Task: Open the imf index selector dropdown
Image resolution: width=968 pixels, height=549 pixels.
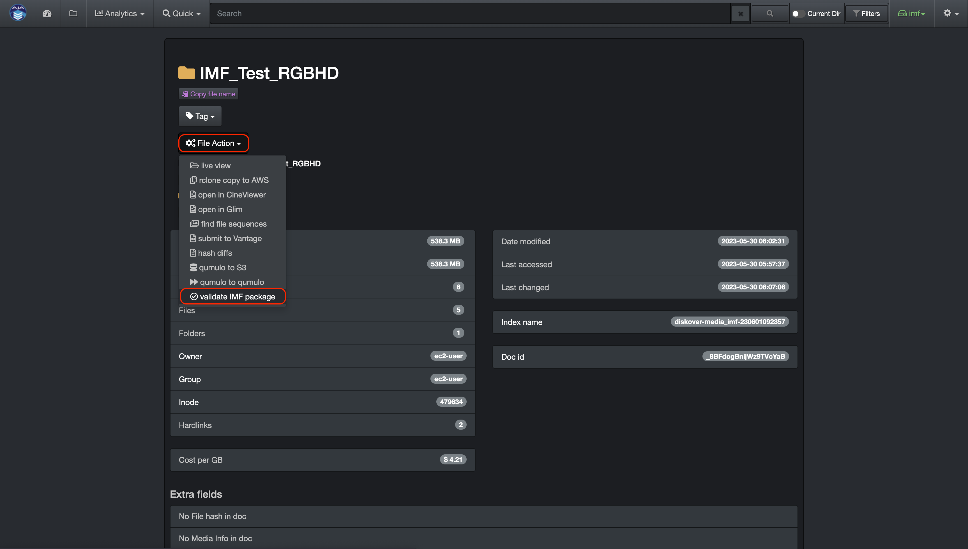Action: click(x=912, y=13)
